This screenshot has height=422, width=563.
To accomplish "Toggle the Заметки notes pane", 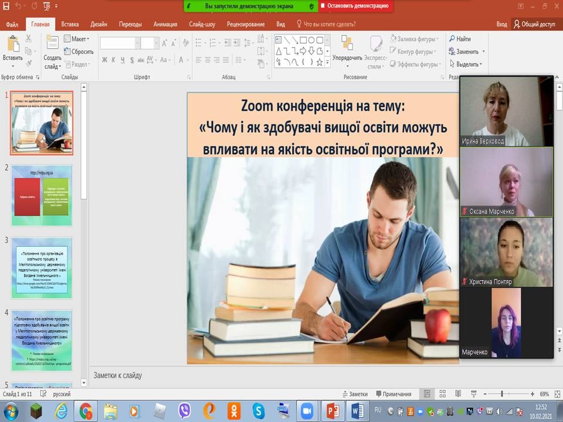I will click(355, 394).
